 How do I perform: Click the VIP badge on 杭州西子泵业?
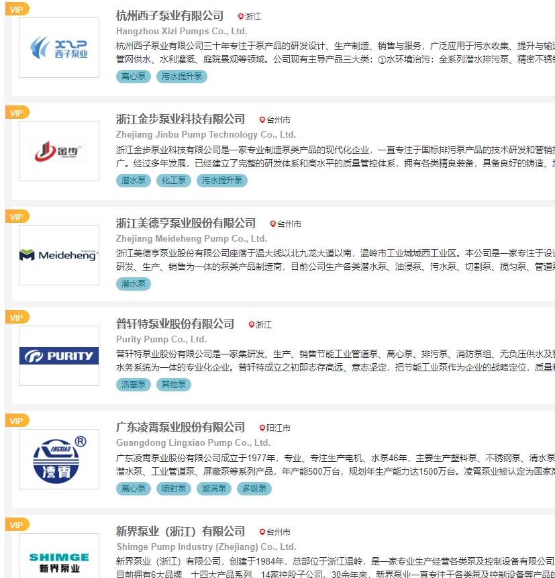coord(17,9)
